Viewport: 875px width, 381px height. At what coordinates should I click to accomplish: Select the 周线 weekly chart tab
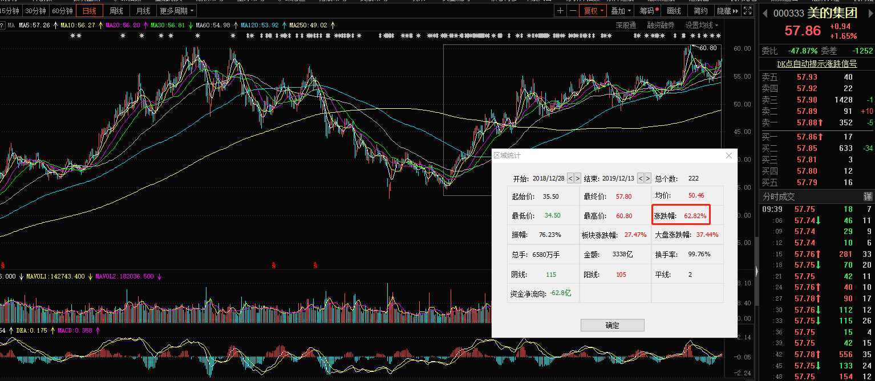pos(116,11)
